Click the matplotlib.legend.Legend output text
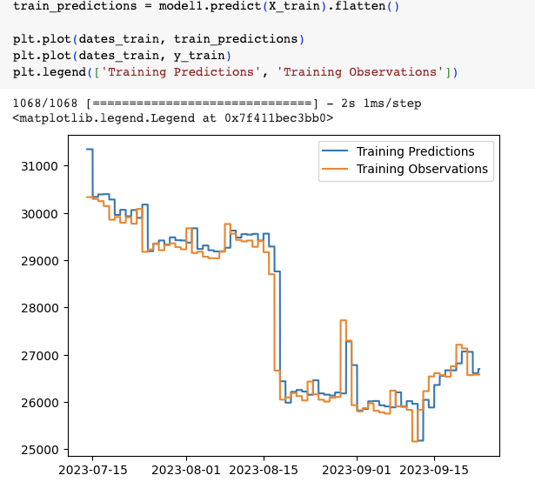Image resolution: width=535 pixels, height=482 pixels. [172, 118]
